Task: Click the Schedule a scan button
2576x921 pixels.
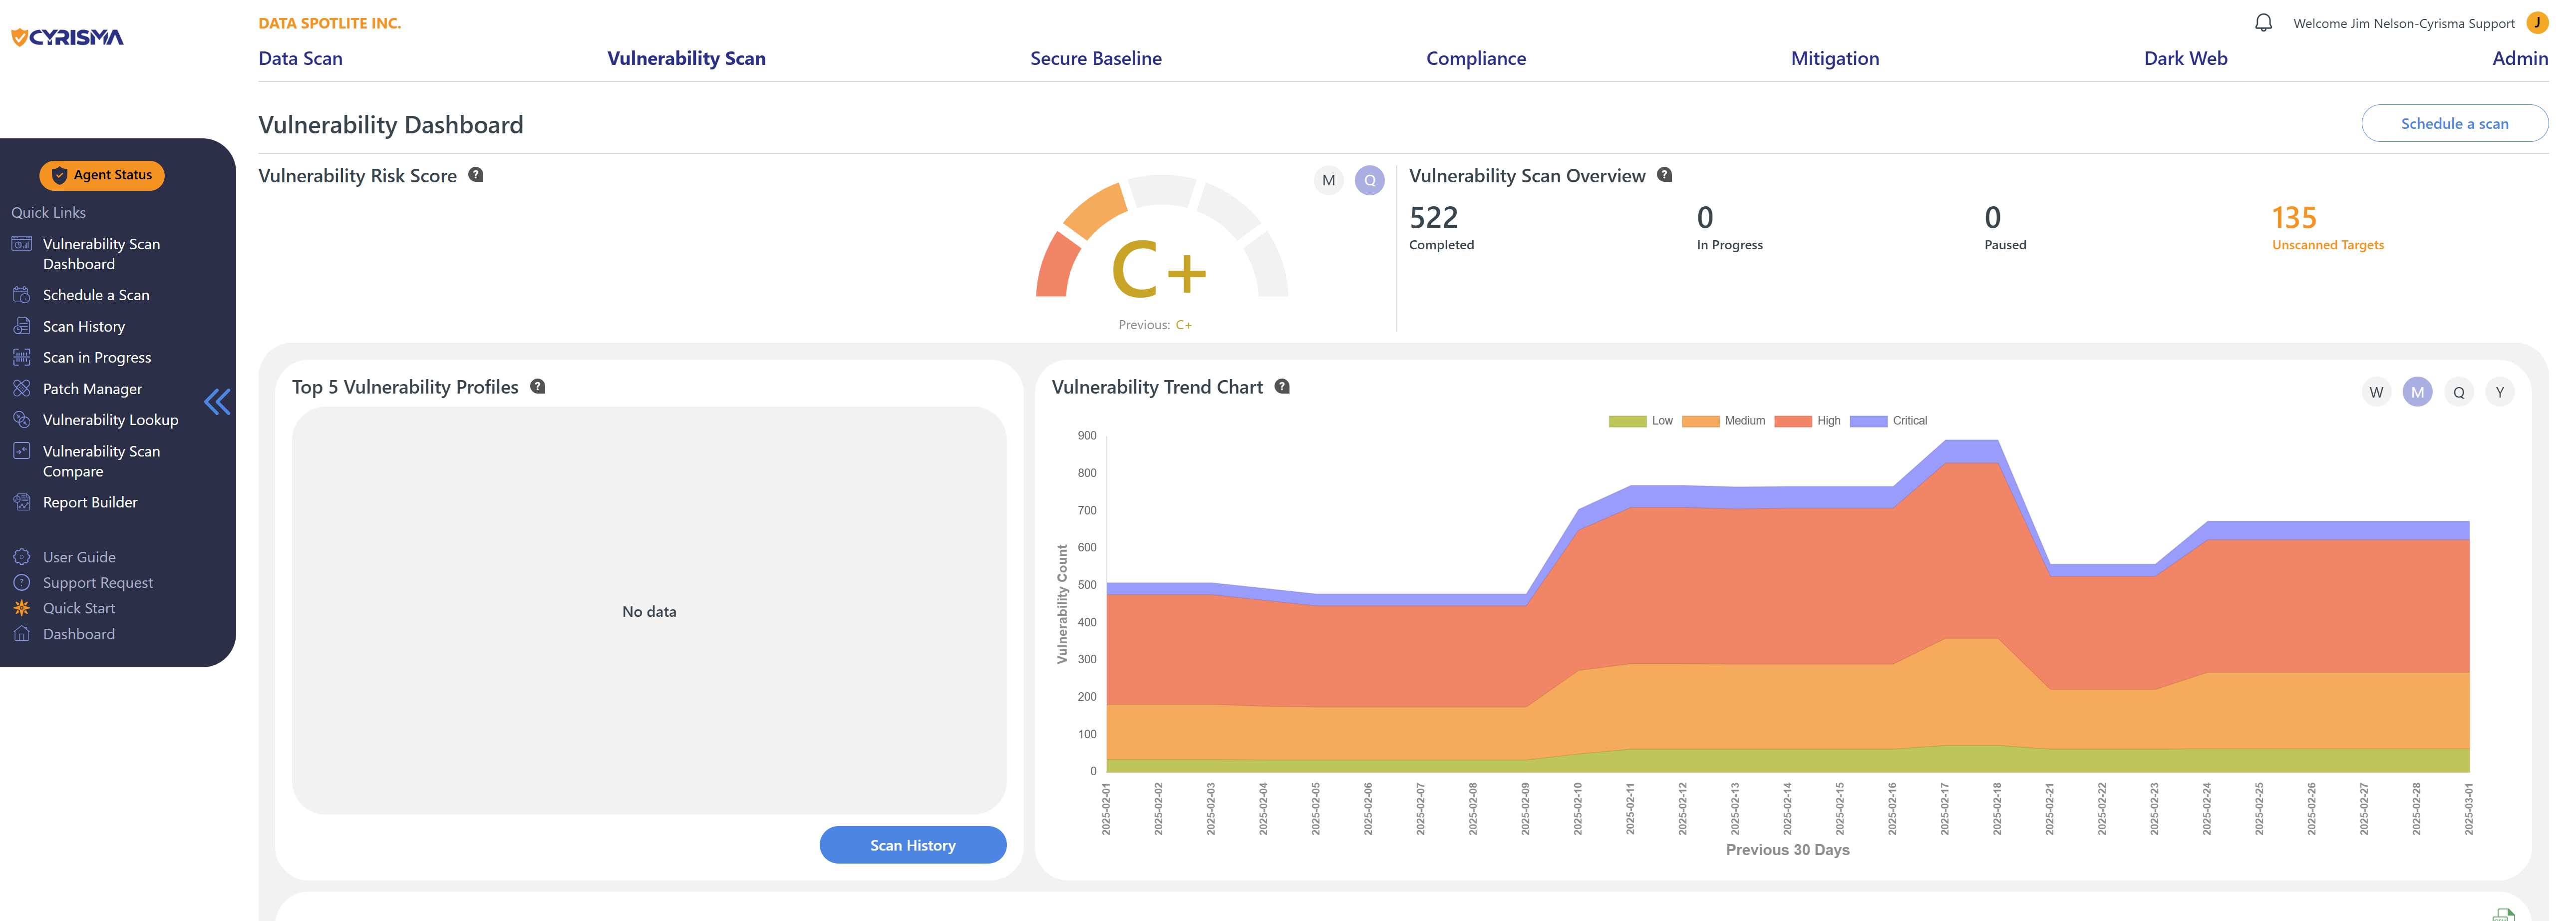Action: pos(2454,124)
